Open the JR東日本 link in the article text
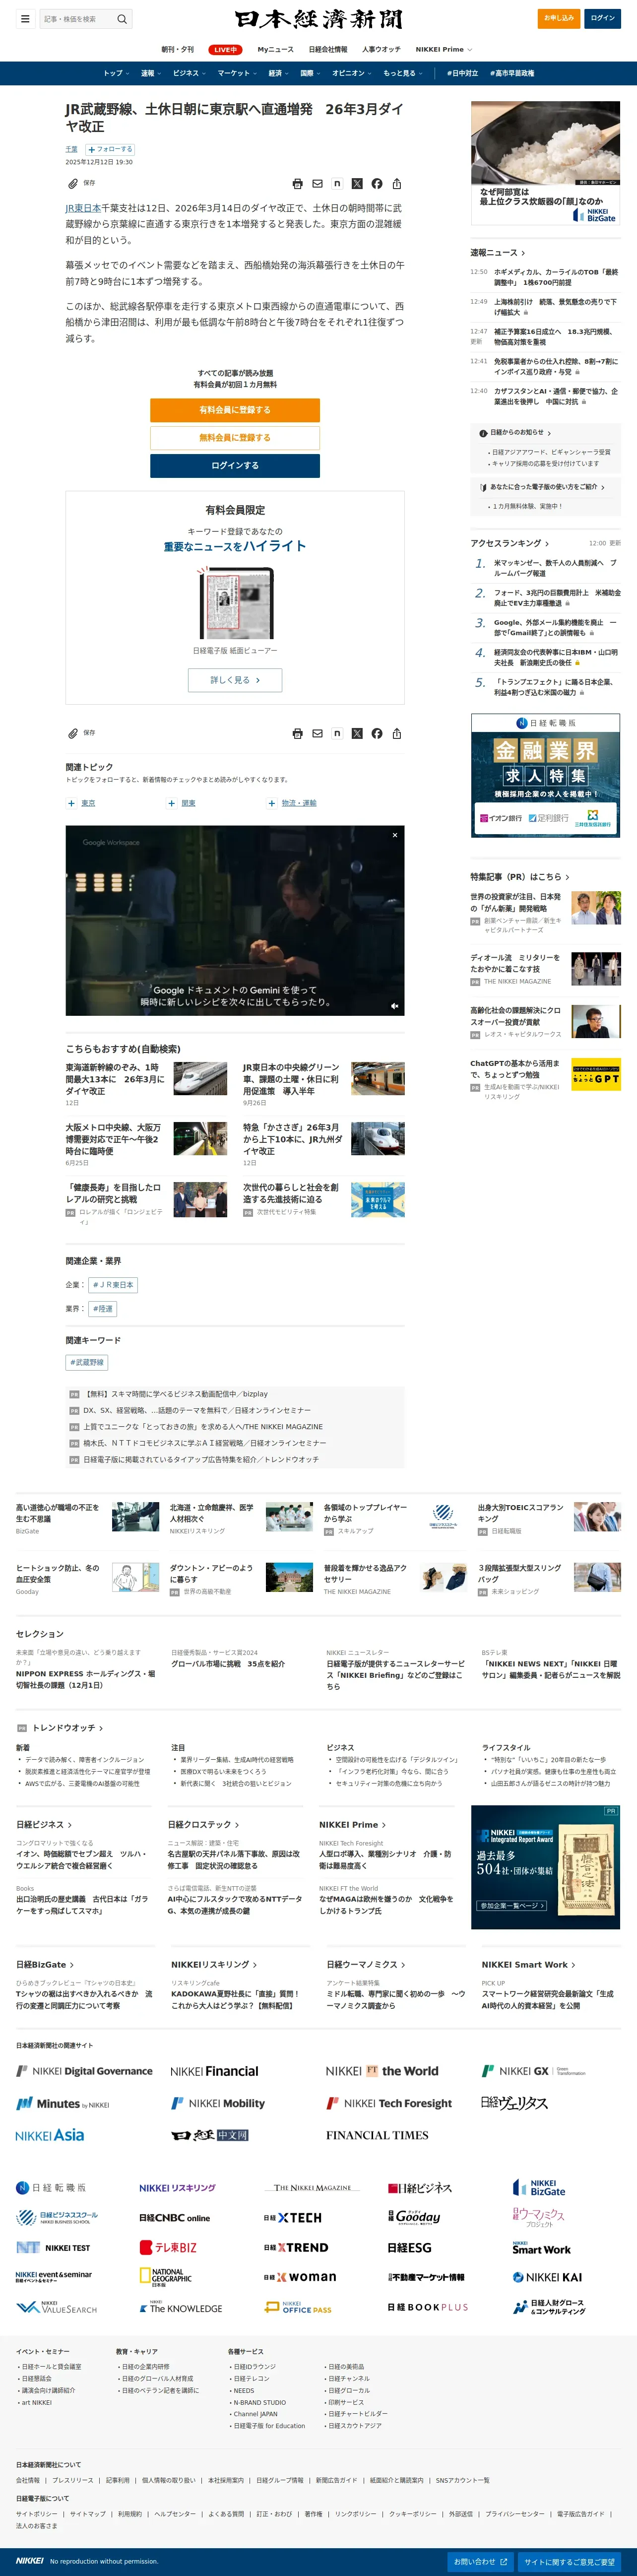This screenshot has height=2576, width=637. pyautogui.click(x=83, y=208)
